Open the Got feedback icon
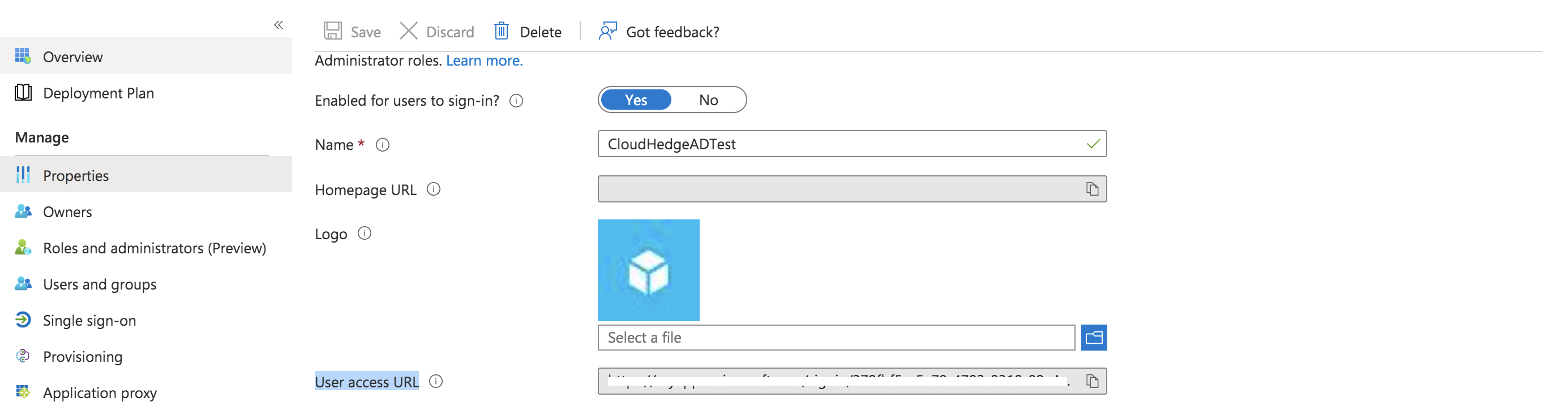The width and height of the screenshot is (1542, 406). (606, 31)
